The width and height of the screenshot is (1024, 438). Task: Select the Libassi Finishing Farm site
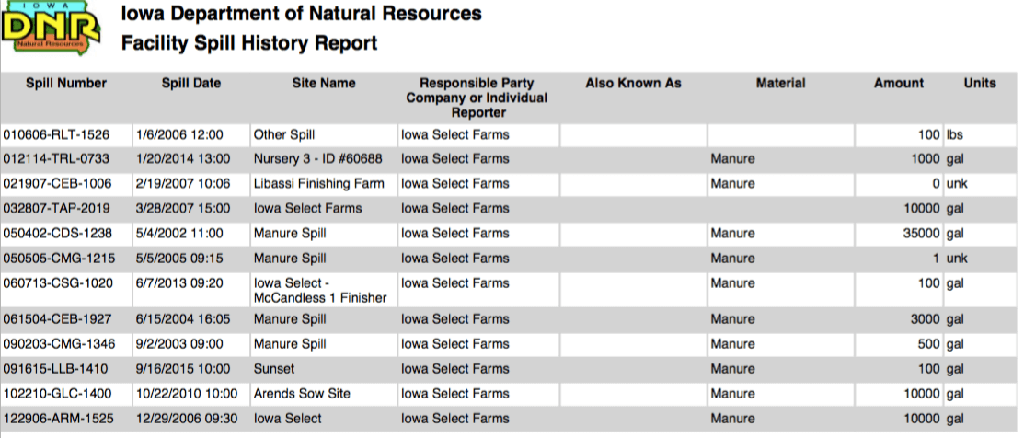tap(318, 184)
